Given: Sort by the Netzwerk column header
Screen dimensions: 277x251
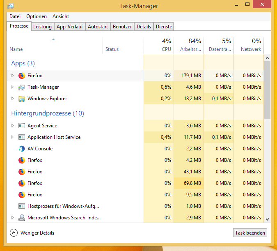Looking at the screenshot, I should [249, 46].
